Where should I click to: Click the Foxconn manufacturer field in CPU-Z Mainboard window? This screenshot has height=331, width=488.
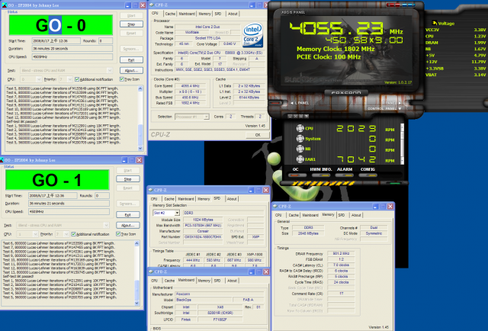click(219, 294)
